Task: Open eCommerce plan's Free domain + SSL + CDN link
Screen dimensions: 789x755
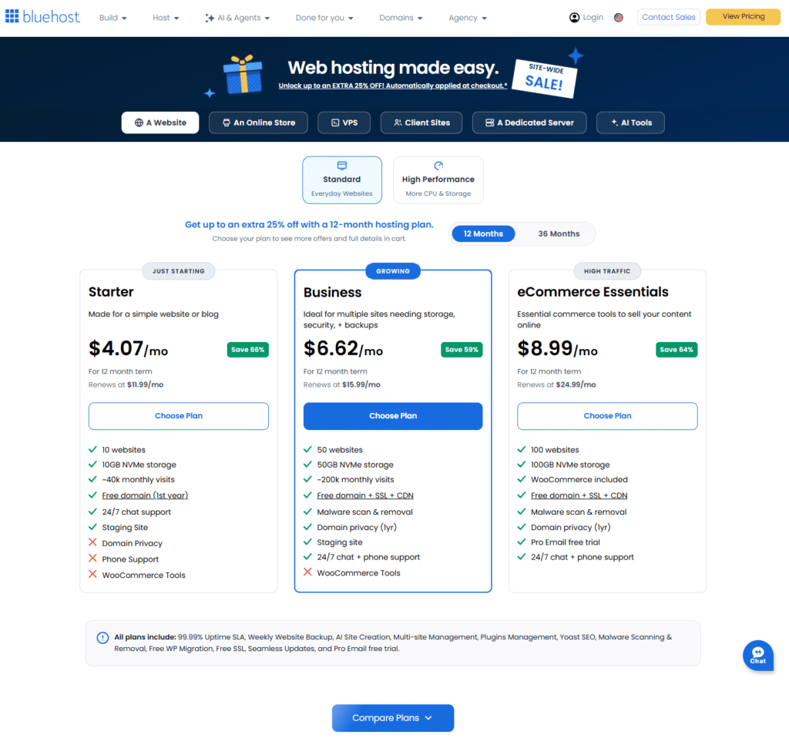Action: click(x=579, y=495)
